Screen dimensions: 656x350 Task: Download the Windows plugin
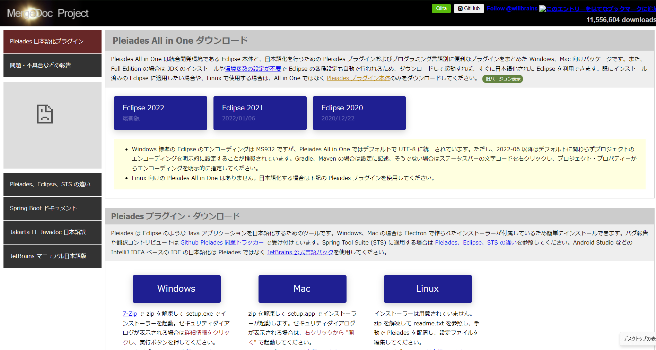click(x=177, y=289)
